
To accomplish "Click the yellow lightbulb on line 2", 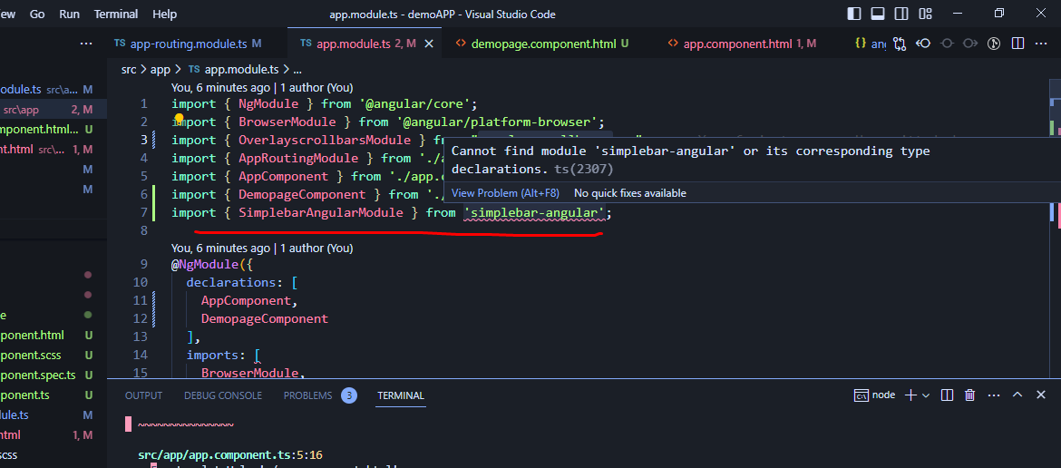I will (180, 120).
